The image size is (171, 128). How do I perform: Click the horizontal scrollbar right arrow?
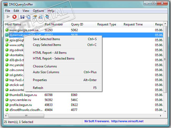(161, 116)
